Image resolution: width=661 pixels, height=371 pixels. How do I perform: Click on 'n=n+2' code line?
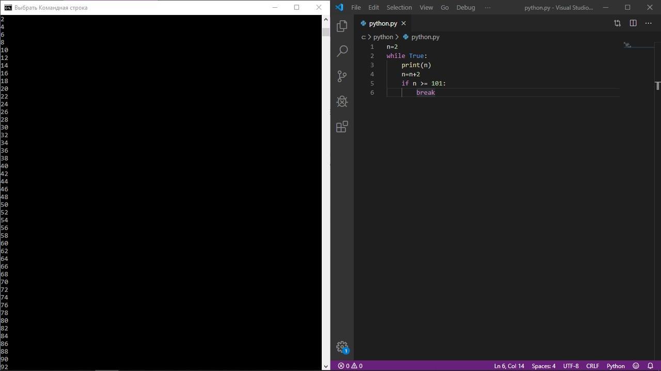pyautogui.click(x=411, y=74)
